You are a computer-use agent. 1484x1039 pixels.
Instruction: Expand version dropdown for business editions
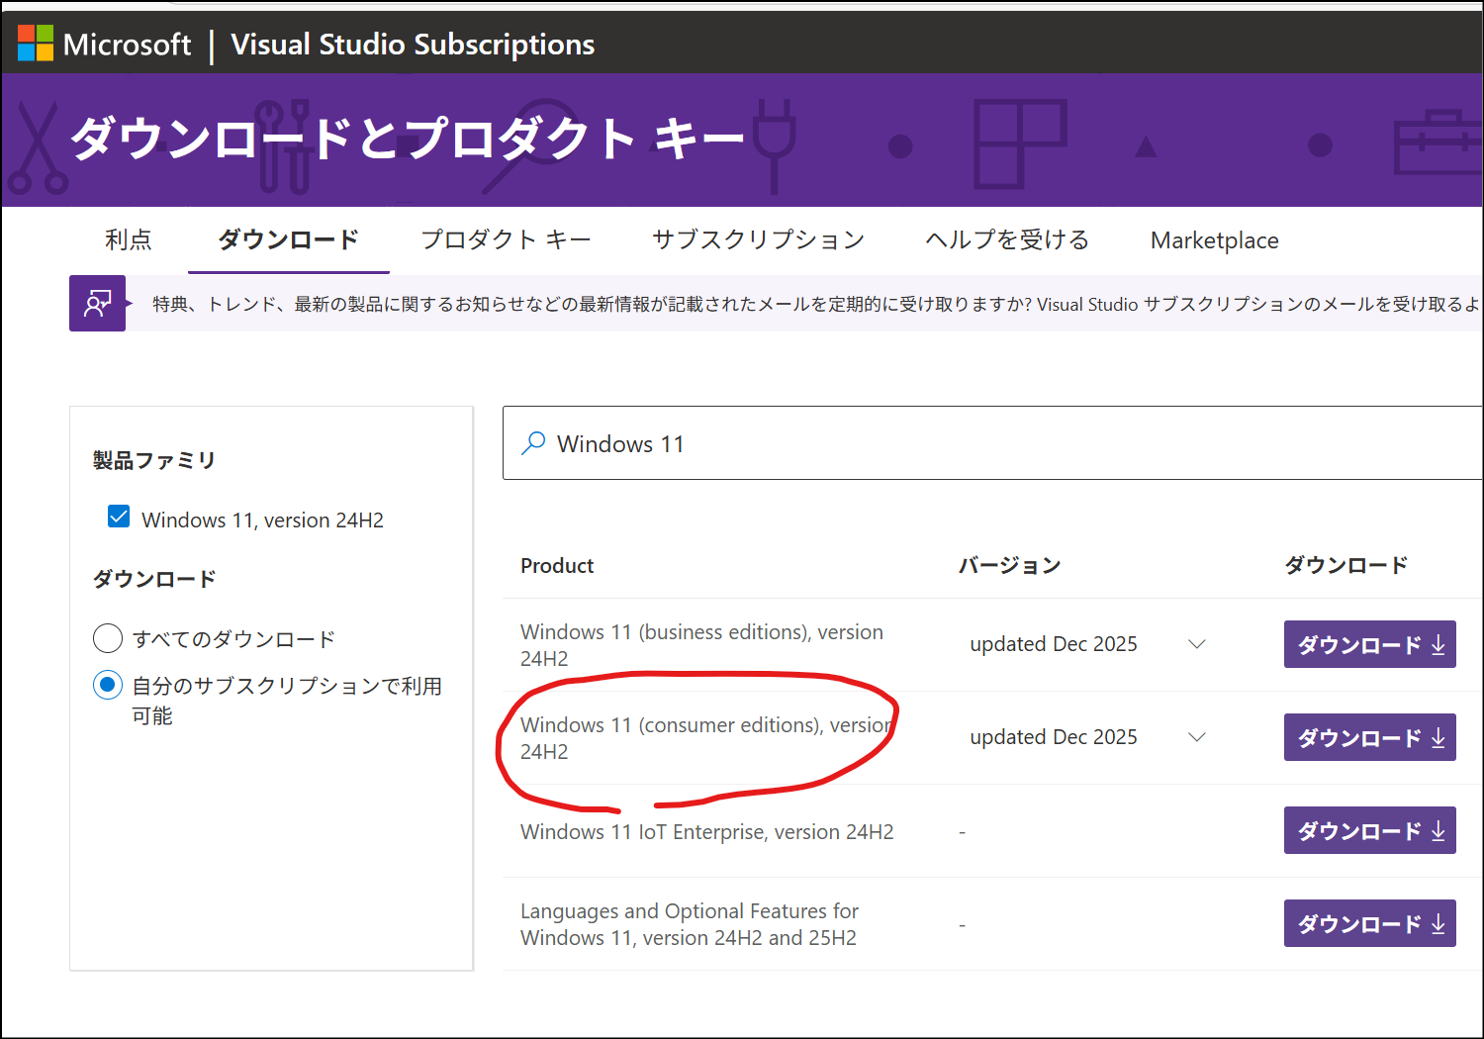1197,644
